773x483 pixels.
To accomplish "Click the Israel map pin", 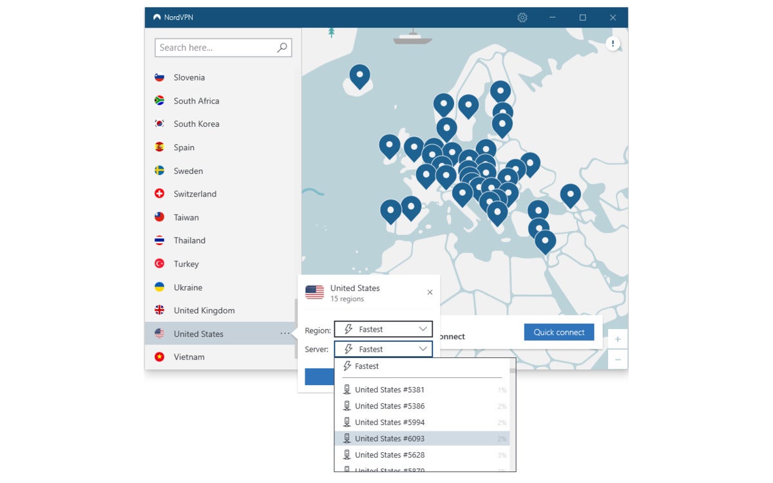I will (545, 242).
